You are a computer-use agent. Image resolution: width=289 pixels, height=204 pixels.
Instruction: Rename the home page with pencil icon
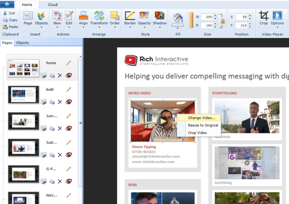69,63
